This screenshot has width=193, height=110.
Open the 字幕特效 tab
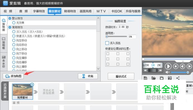tap(39, 11)
